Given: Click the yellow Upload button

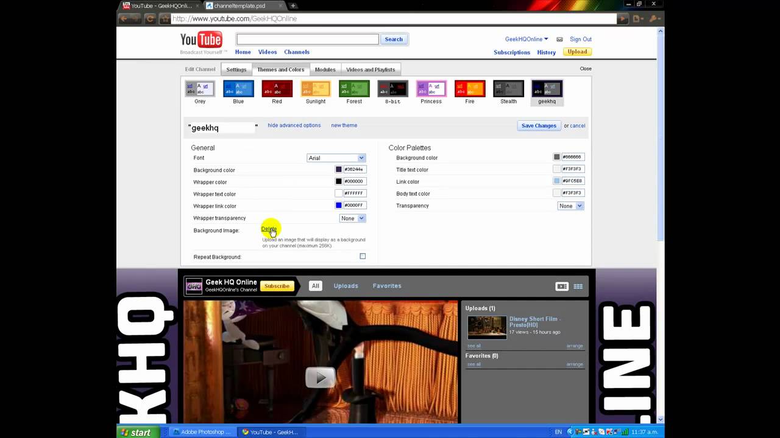Looking at the screenshot, I should (x=577, y=52).
